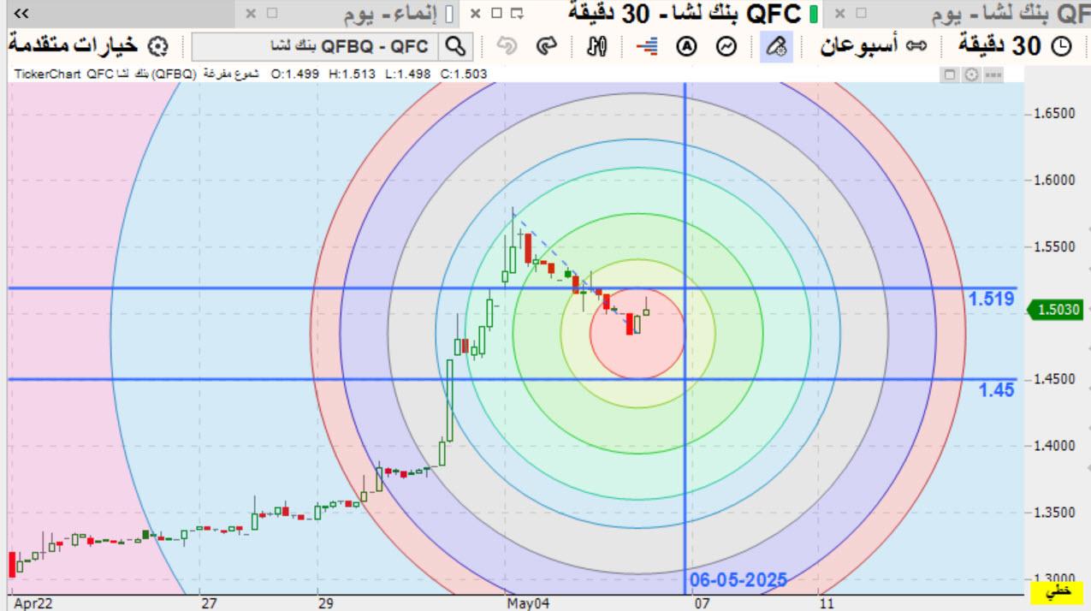Close the بنك لشا - يوم tab
Screen dimensions: 1091x611
pos(839,14)
